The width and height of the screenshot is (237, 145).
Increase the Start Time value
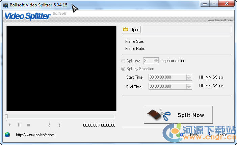(x=189, y=76)
